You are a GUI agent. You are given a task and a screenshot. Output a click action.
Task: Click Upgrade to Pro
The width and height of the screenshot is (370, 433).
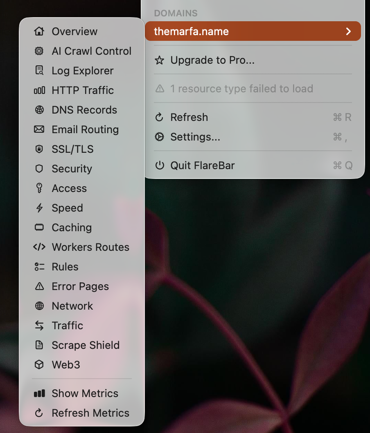(x=212, y=60)
